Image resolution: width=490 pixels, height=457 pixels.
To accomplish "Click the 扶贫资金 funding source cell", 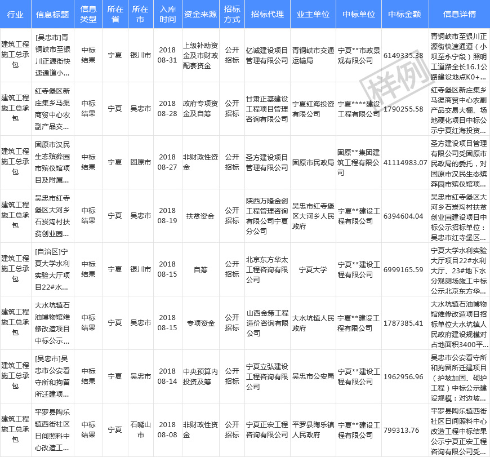I will [201, 216].
